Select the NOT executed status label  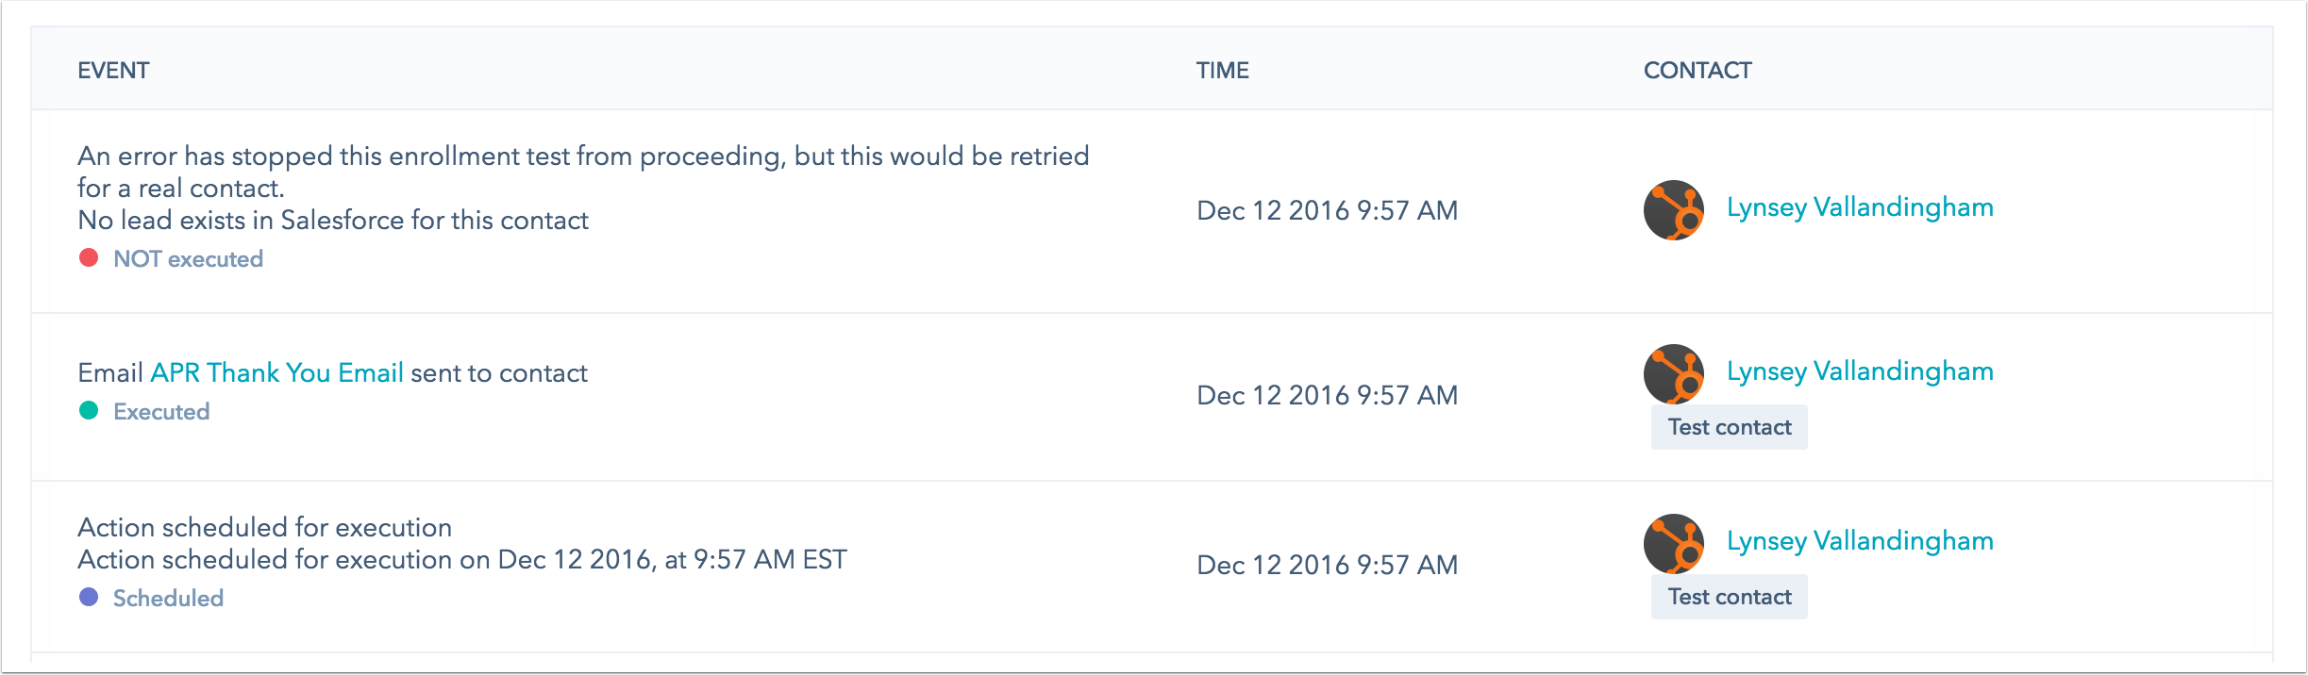tap(188, 259)
